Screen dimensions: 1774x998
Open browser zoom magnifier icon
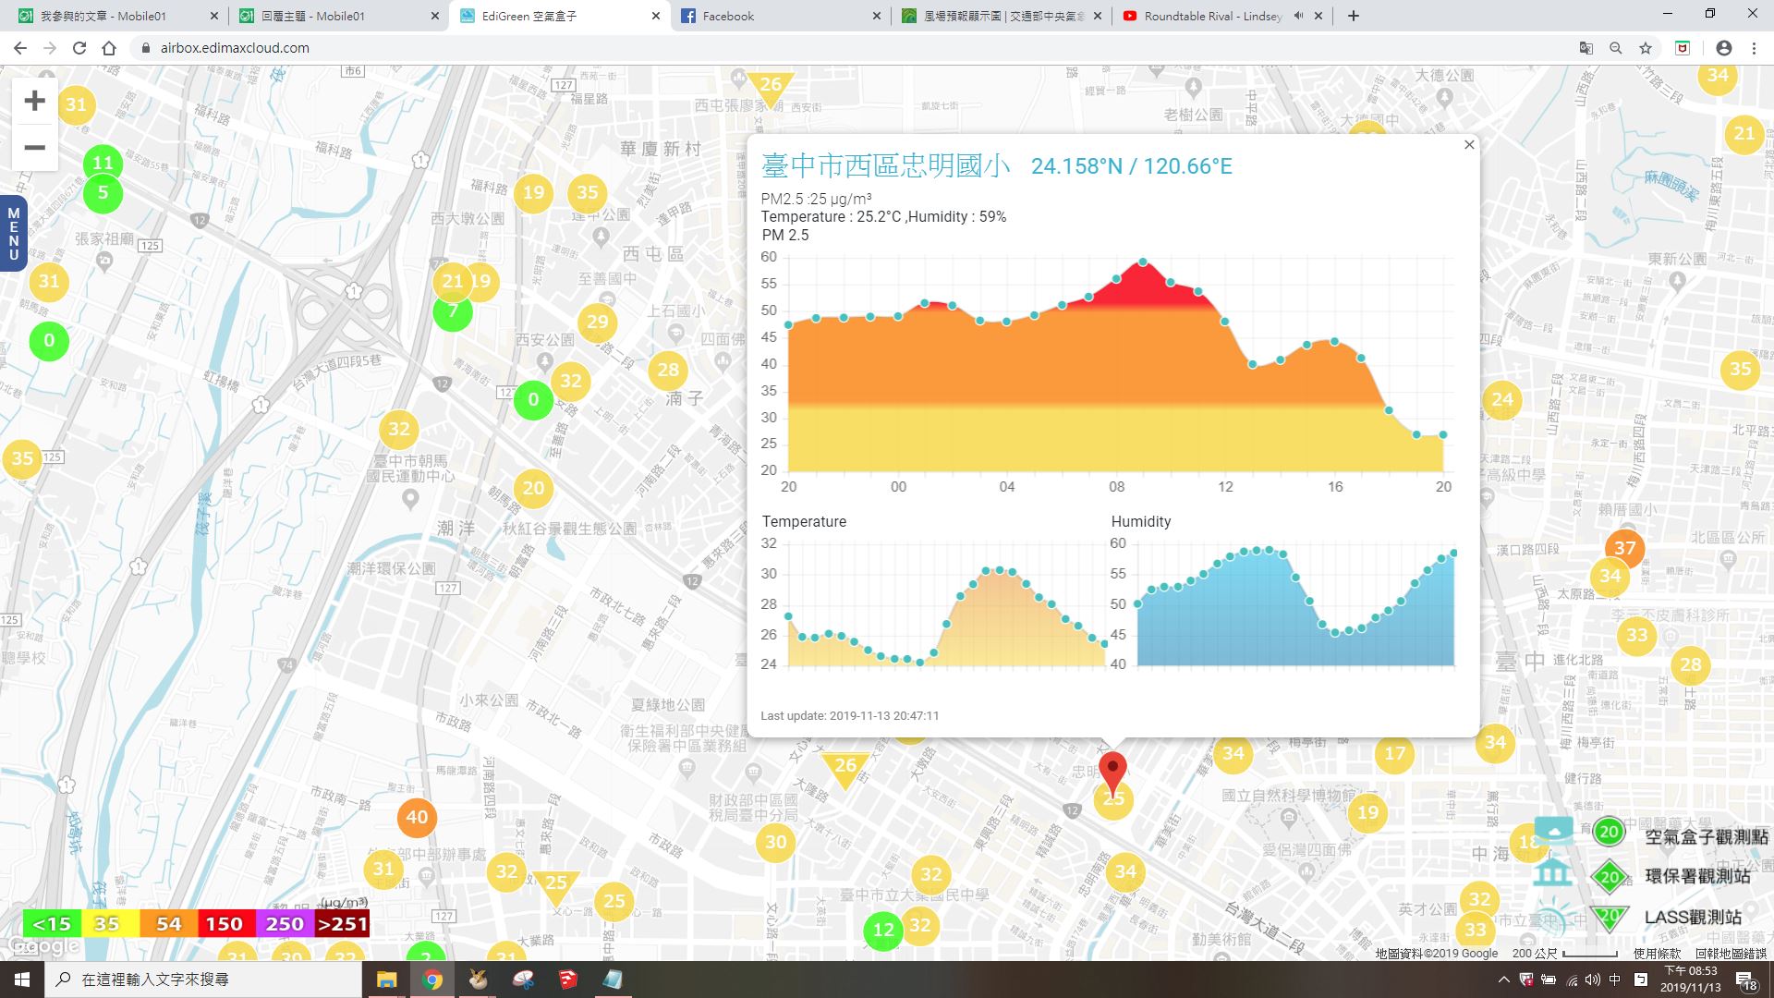1615,48
